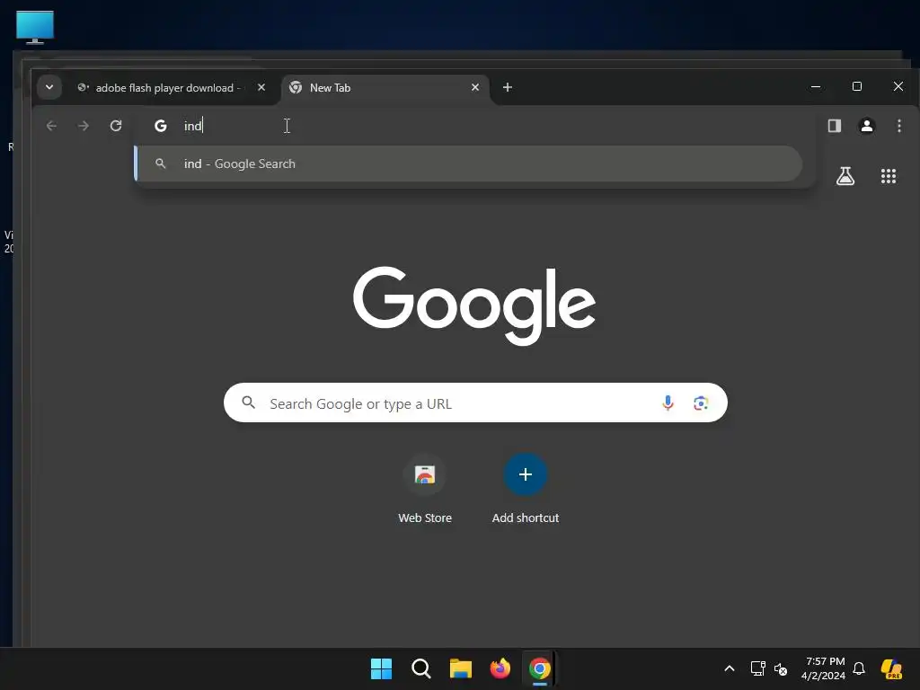
Task: Search by image with the Google Lens icon
Action: point(701,403)
